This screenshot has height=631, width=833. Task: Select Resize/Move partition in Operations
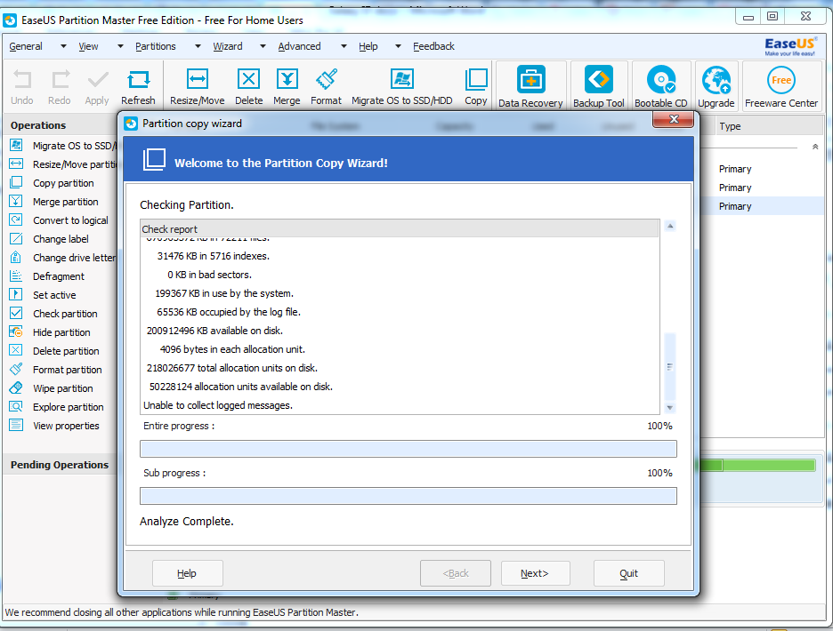tap(74, 164)
